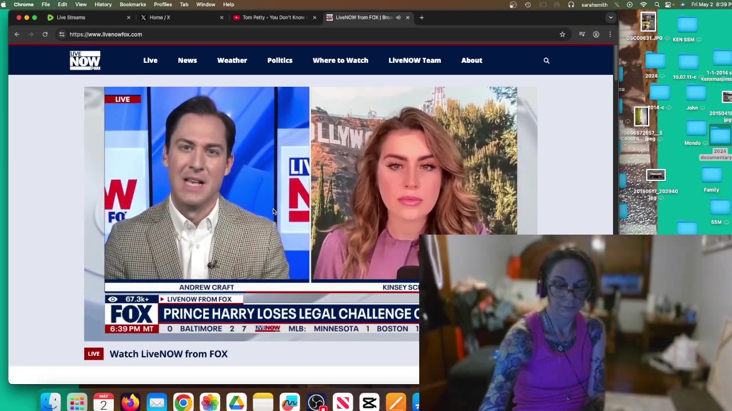Open the Live nav link
The width and height of the screenshot is (732, 411).
150,61
